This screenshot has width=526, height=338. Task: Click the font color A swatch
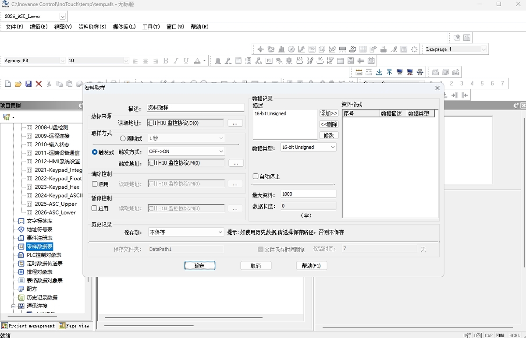coord(197,60)
